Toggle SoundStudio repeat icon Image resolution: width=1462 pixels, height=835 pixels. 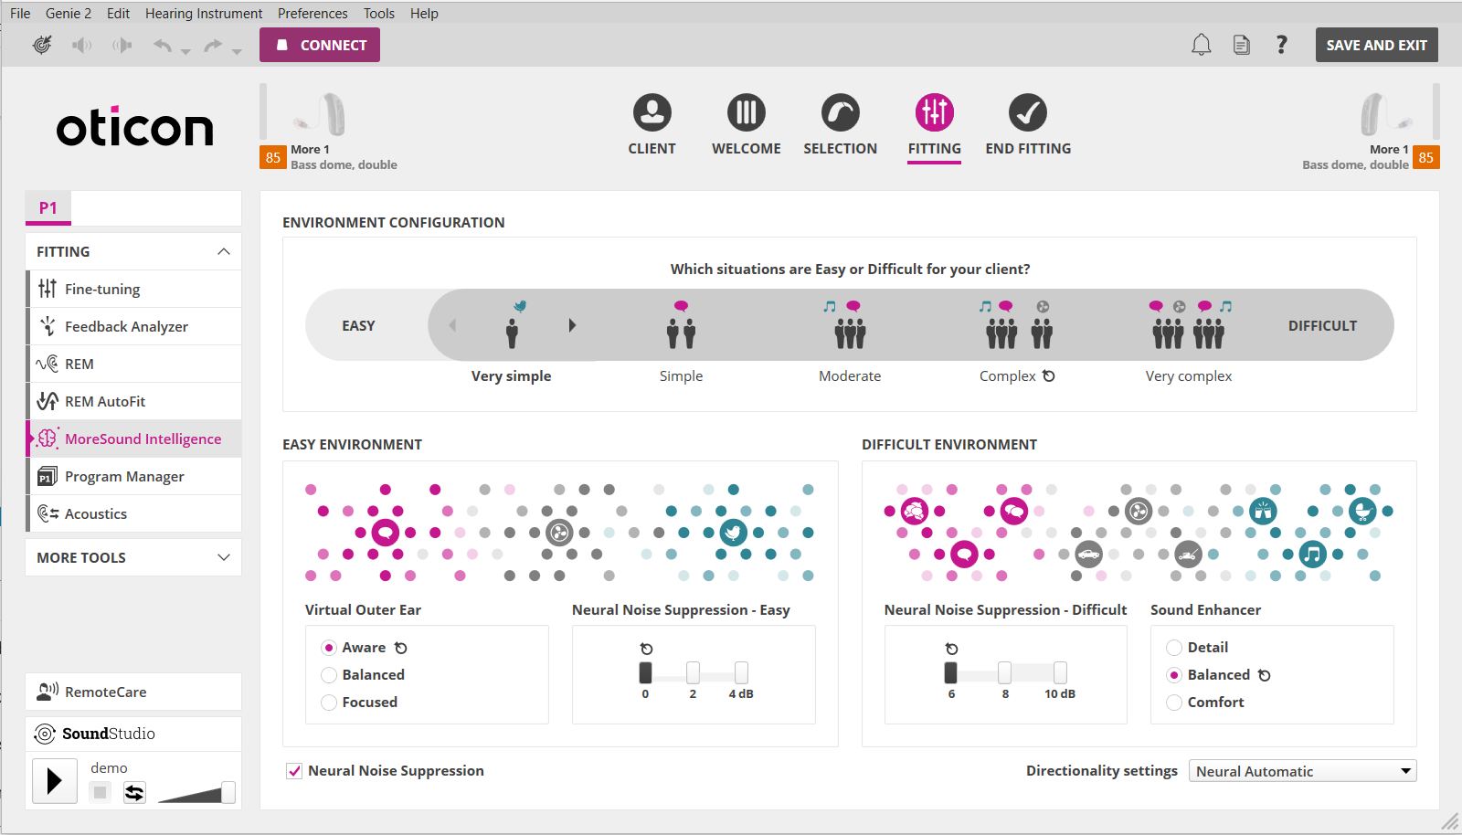coord(134,792)
